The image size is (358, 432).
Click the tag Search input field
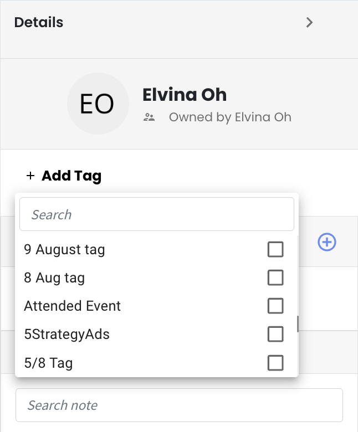[x=157, y=214]
